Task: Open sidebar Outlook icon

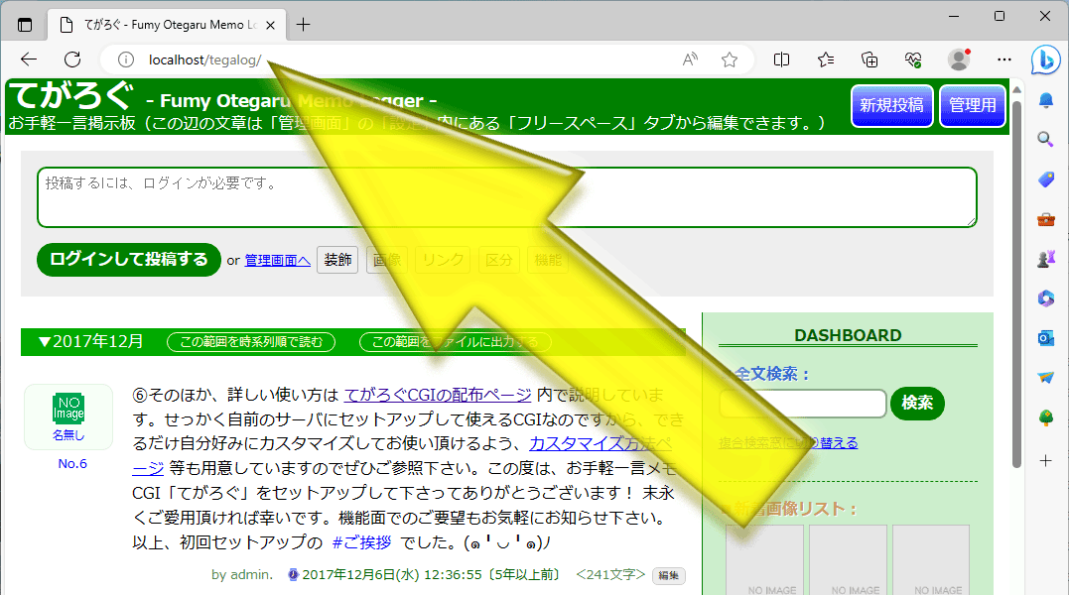Action: pyautogui.click(x=1046, y=338)
